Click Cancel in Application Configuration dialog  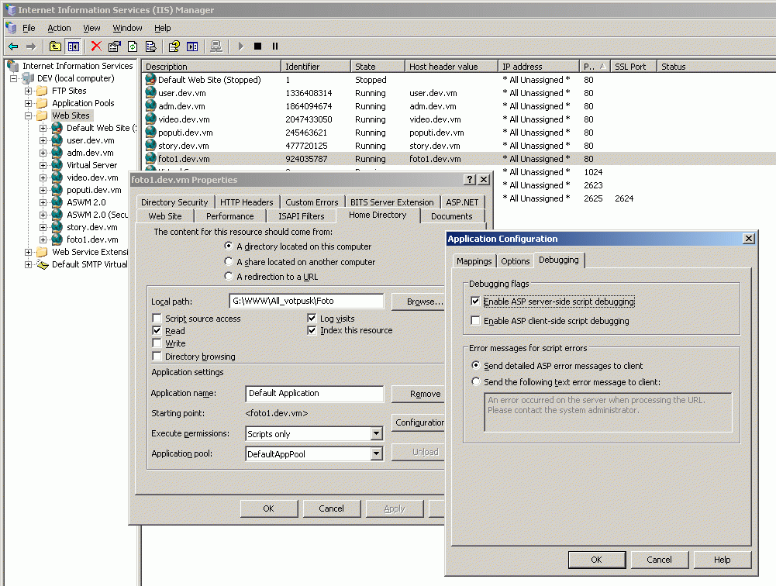tap(659, 560)
